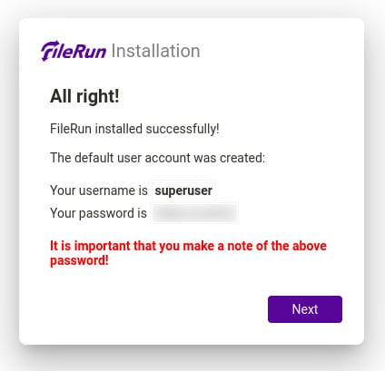Click the word 'successfully!' in the message
This screenshot has width=385, height=371.
pyautogui.click(x=183, y=129)
